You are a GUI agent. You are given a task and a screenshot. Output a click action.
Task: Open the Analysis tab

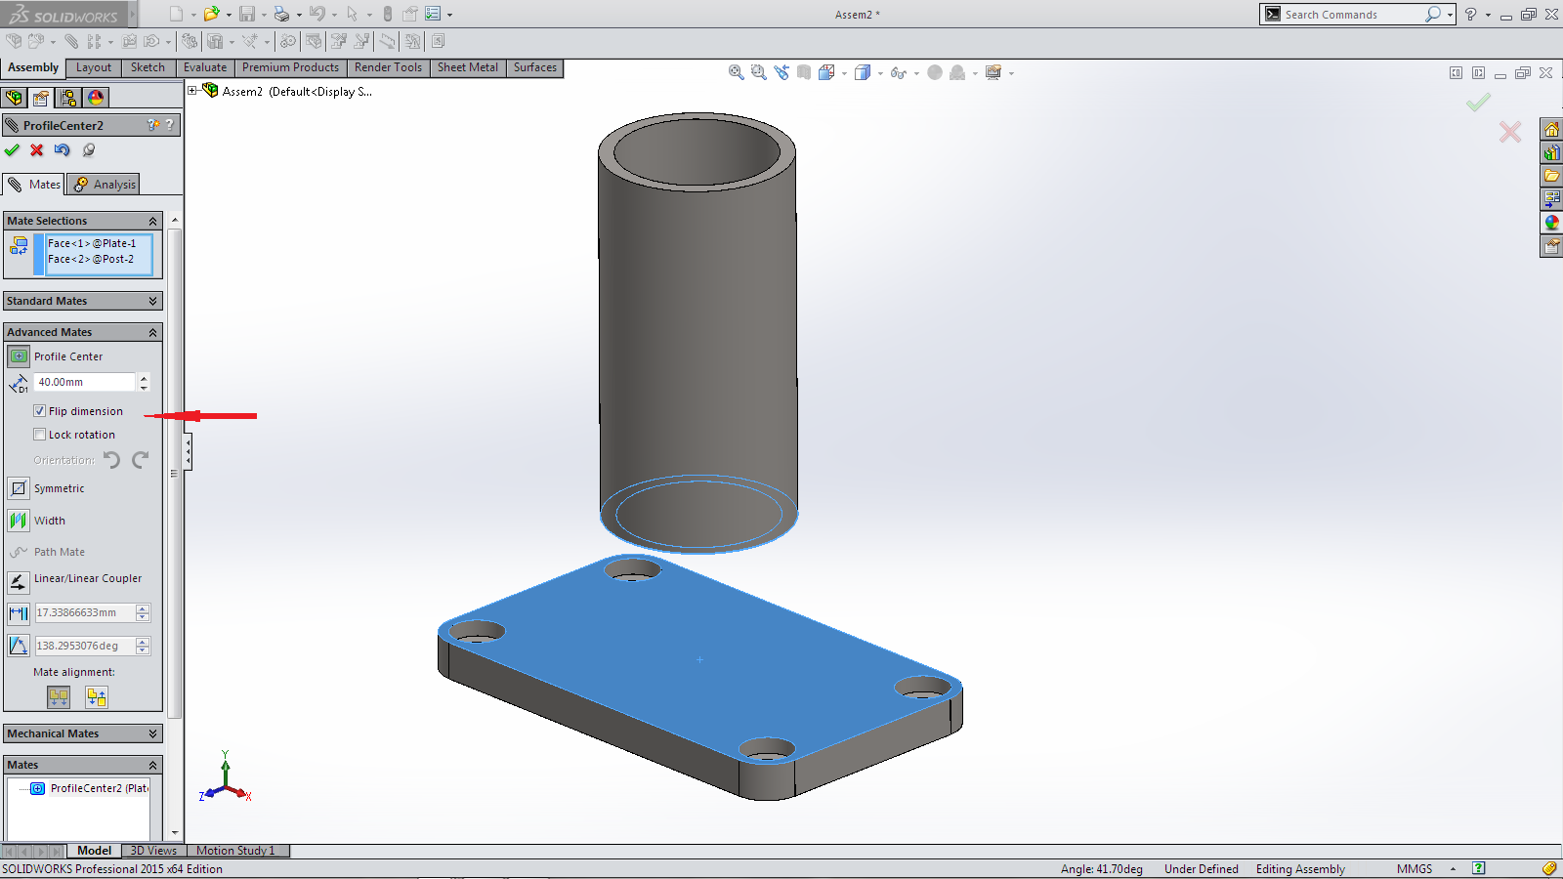105,185
